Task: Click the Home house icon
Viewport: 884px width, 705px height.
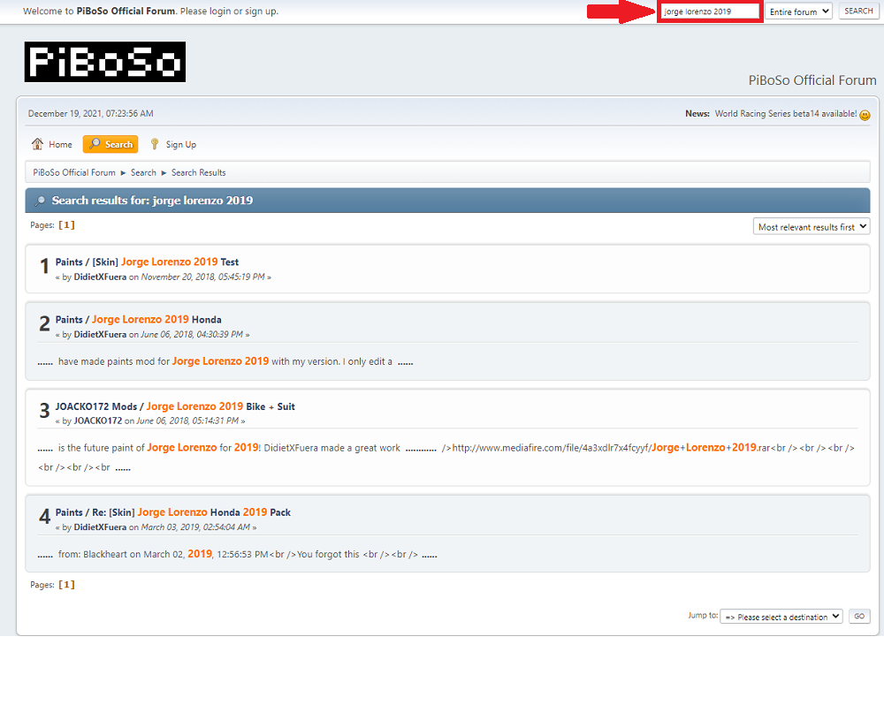Action: pyautogui.click(x=37, y=144)
